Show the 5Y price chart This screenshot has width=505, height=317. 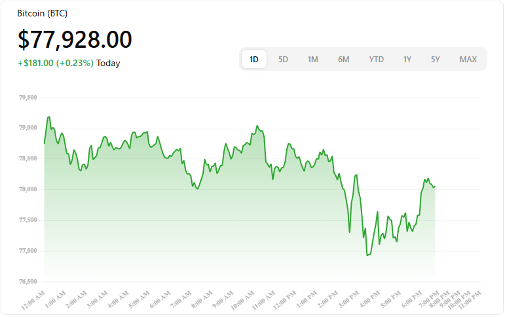(436, 60)
